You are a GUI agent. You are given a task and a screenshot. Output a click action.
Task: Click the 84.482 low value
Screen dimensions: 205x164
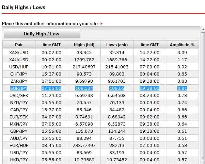(117, 110)
